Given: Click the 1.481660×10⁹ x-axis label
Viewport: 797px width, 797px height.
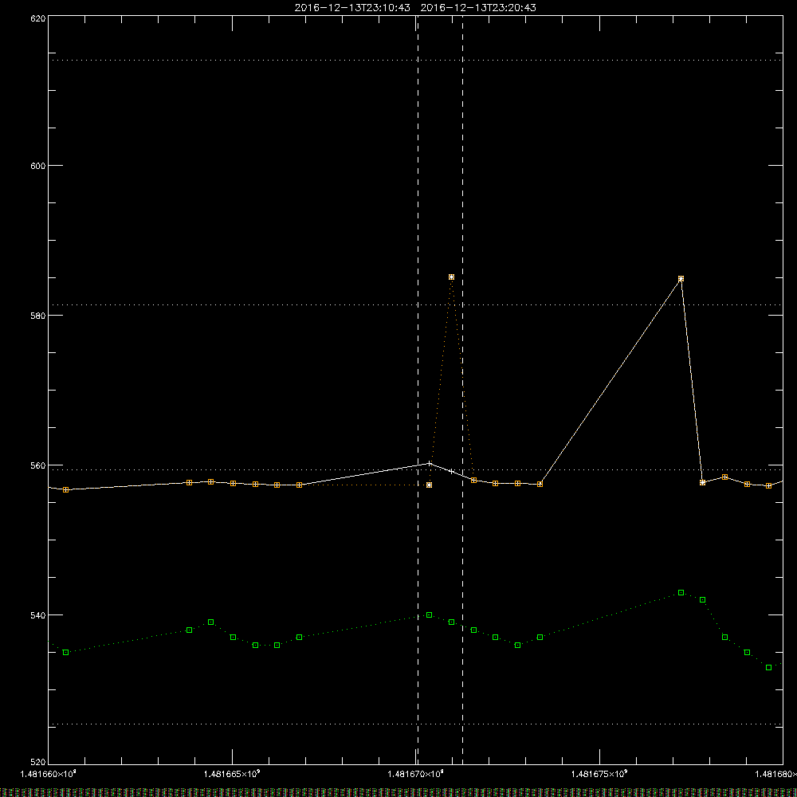Looking at the screenshot, I should [48, 774].
